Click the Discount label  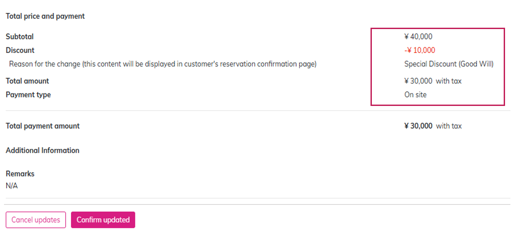click(20, 50)
